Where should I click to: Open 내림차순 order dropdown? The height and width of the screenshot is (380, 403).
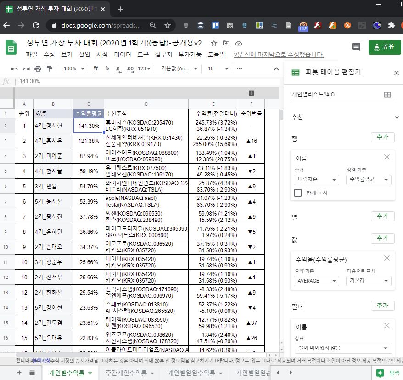point(316,180)
